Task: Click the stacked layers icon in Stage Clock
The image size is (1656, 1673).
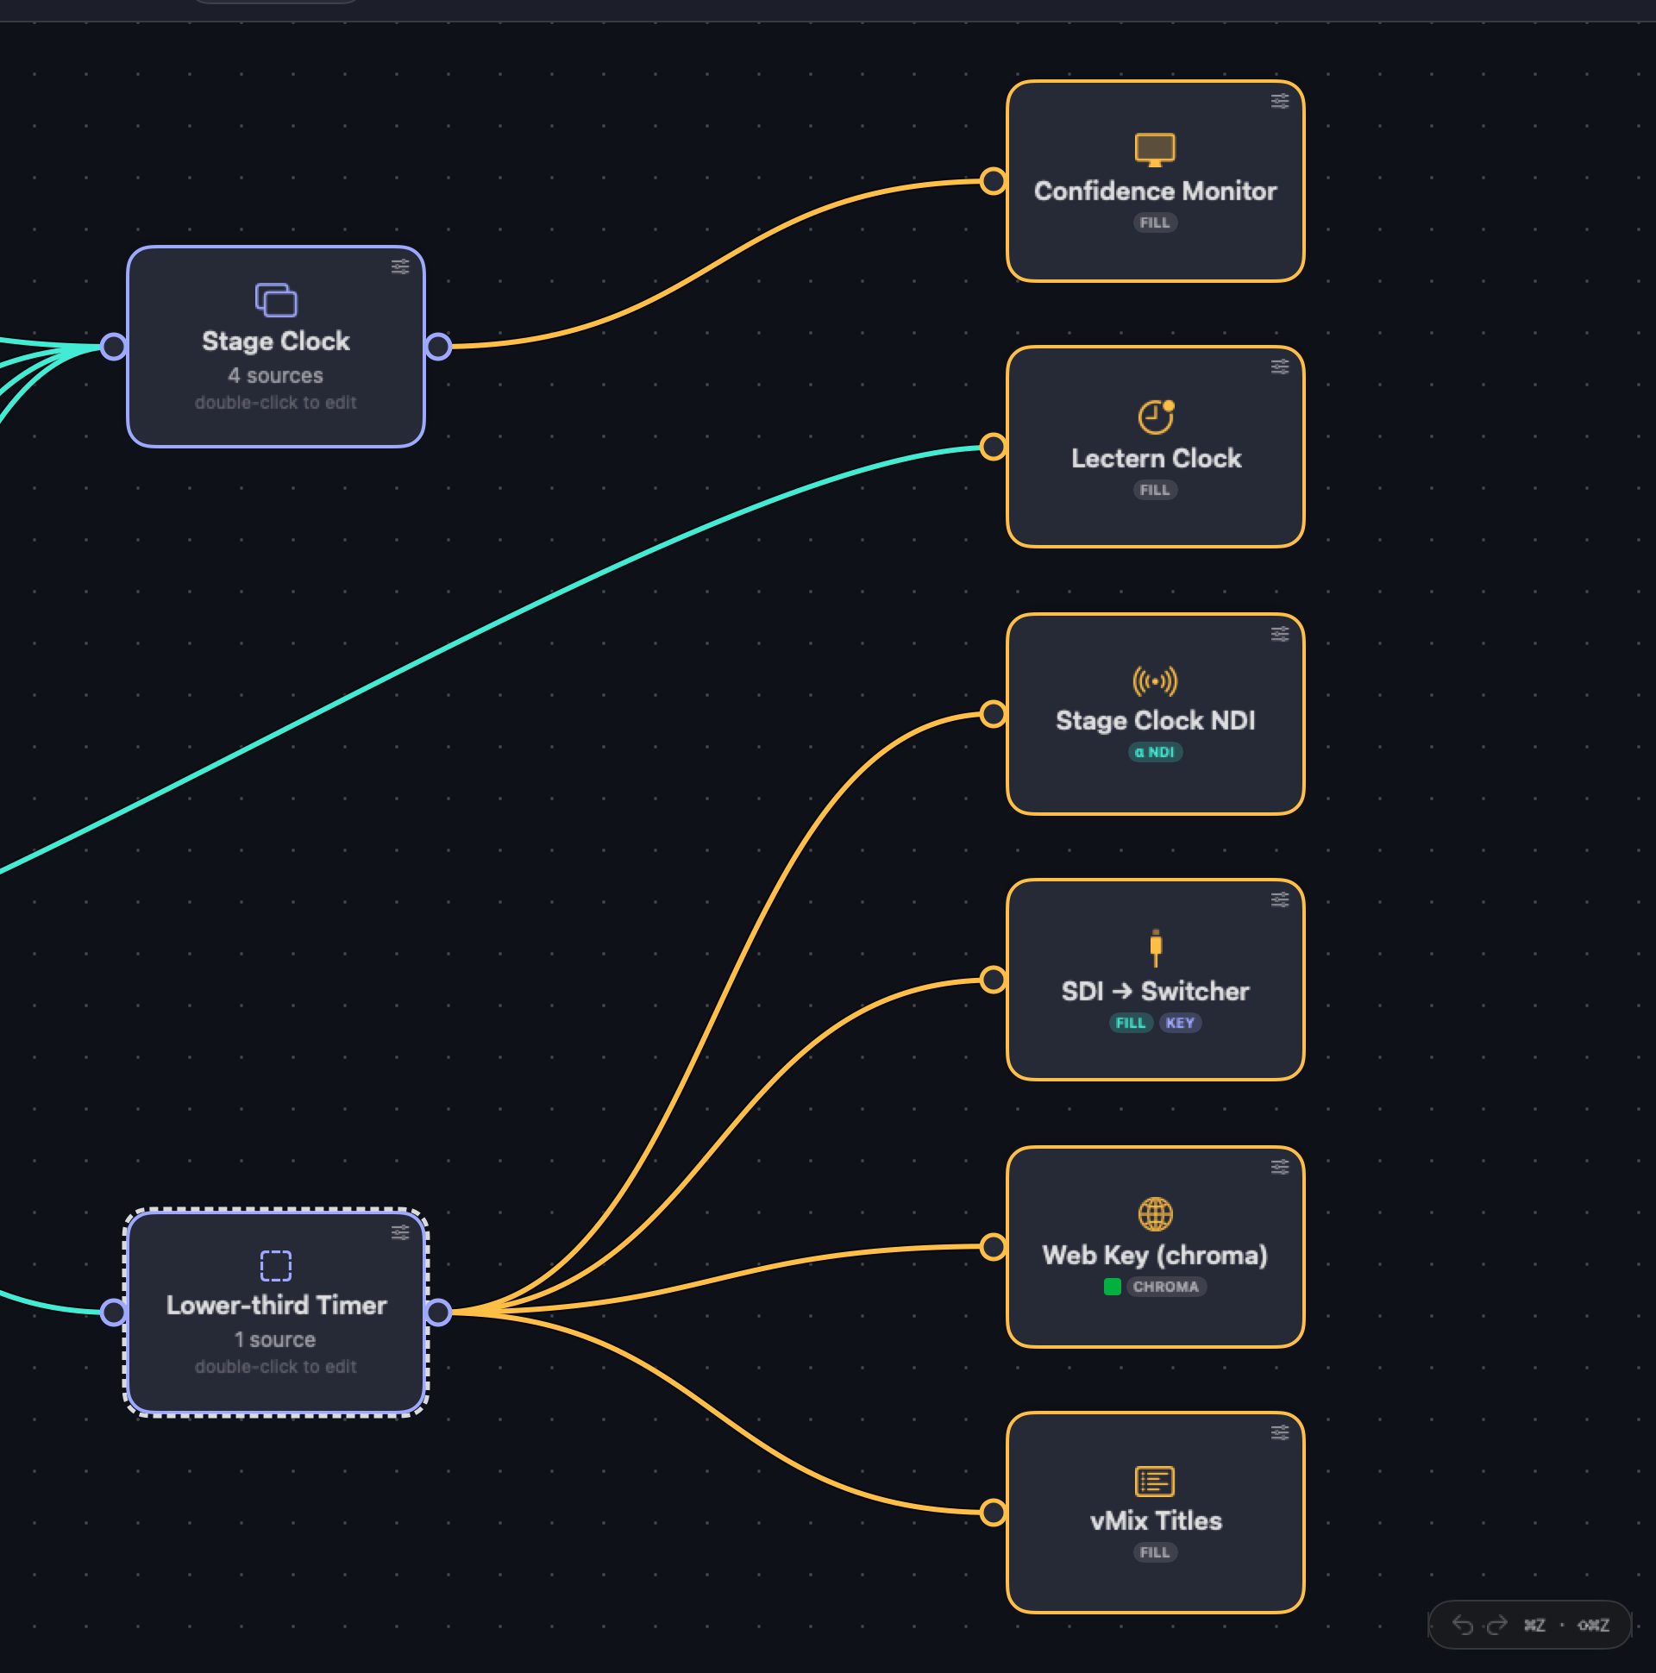Action: click(x=276, y=299)
